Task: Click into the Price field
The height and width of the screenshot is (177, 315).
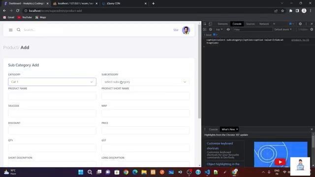Action: click(x=146, y=131)
